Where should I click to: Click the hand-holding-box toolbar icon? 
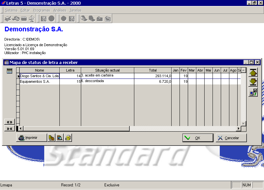click(x=84, y=18)
